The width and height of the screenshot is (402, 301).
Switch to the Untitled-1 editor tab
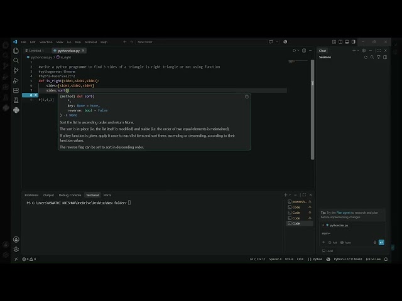click(x=36, y=51)
